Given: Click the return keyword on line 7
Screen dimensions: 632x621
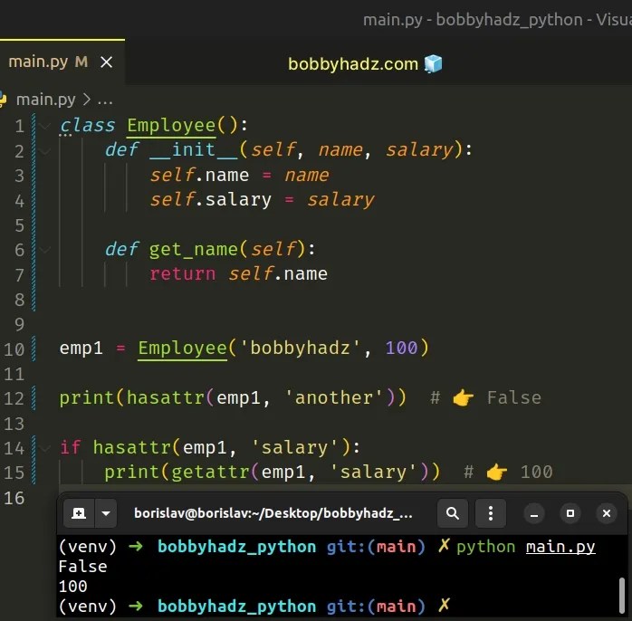Looking at the screenshot, I should 183,274.
